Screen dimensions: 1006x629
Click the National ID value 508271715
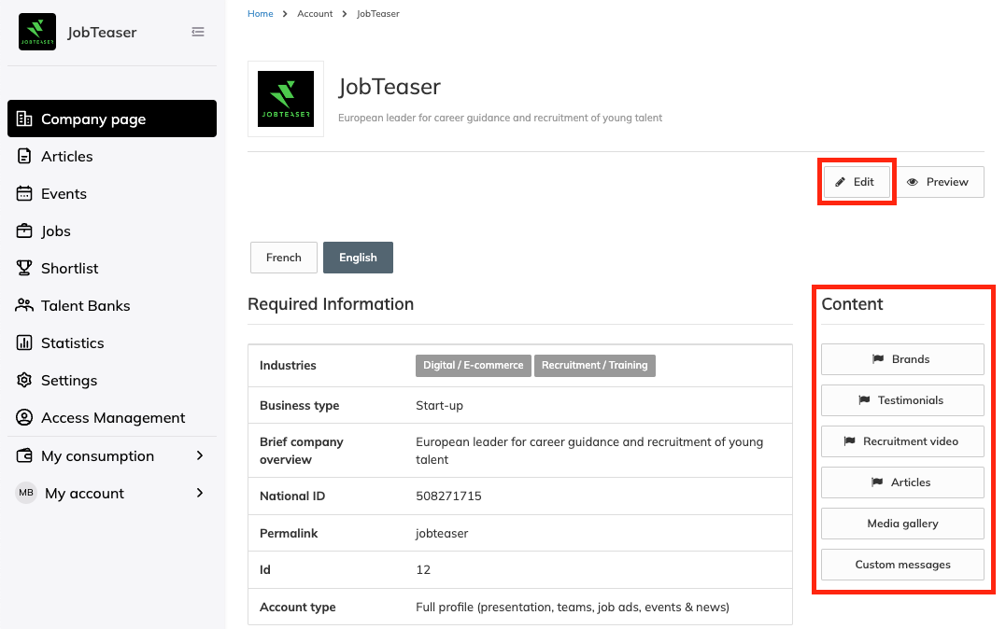point(448,496)
